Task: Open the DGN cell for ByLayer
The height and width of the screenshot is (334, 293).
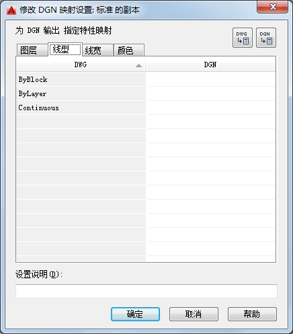Action: click(210, 93)
